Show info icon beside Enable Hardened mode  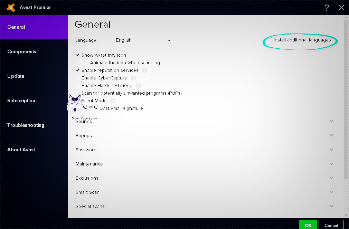point(138,85)
